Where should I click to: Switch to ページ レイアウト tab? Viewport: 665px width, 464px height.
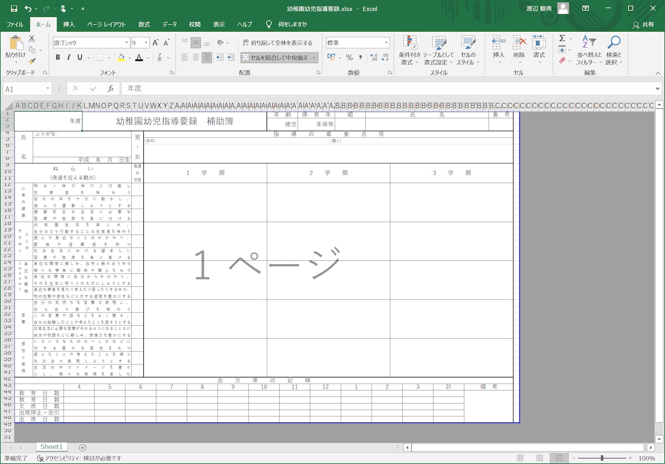point(106,25)
